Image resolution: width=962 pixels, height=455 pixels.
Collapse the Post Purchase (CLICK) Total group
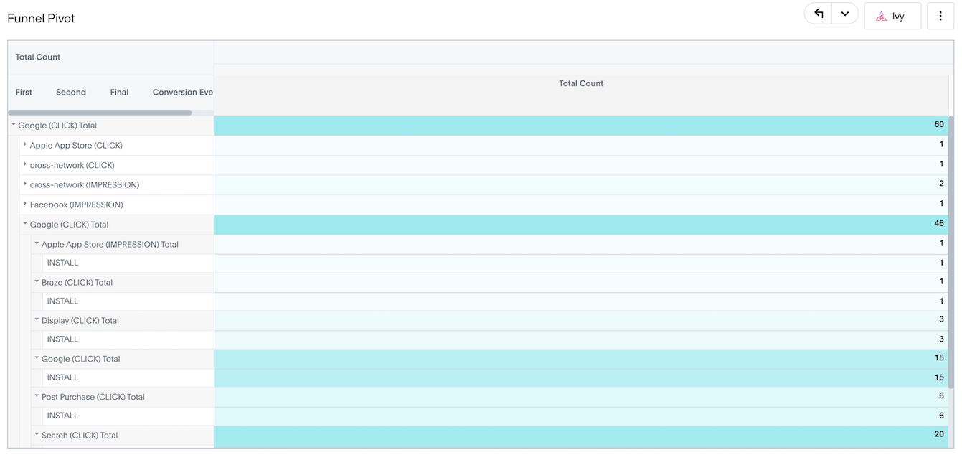[x=37, y=396]
